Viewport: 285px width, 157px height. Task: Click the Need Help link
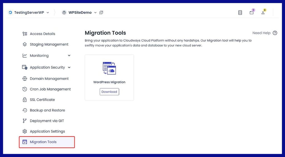click(x=261, y=33)
